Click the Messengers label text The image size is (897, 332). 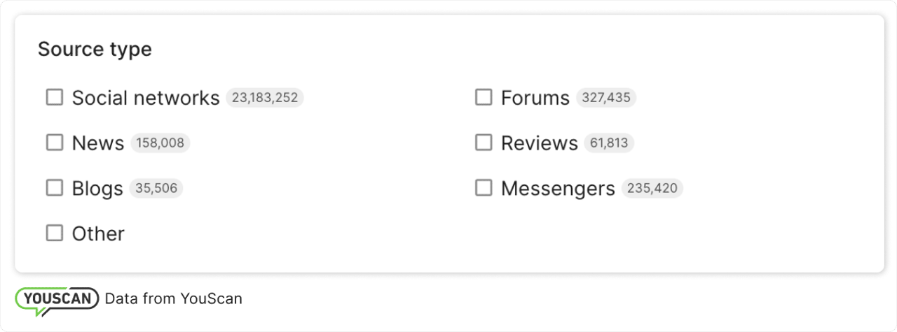(x=558, y=189)
